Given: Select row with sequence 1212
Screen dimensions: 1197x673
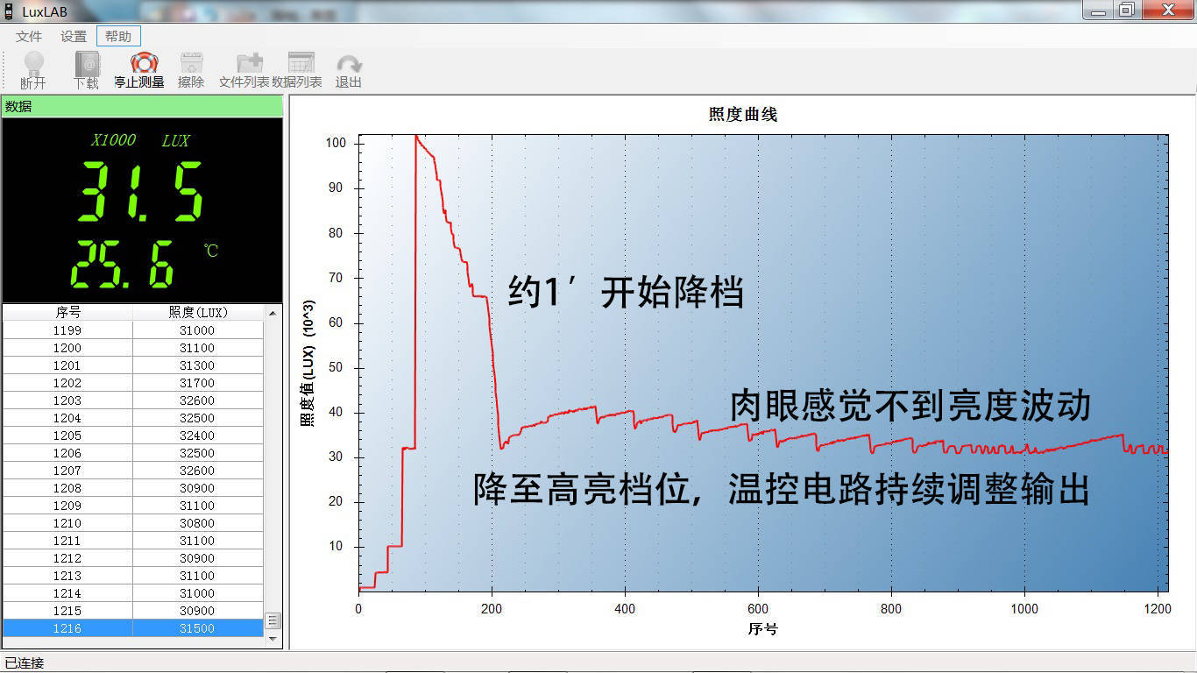Looking at the screenshot, I should 133,558.
